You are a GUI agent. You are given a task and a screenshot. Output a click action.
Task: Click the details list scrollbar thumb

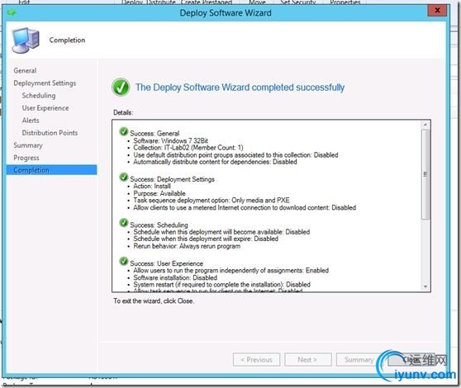click(x=425, y=174)
